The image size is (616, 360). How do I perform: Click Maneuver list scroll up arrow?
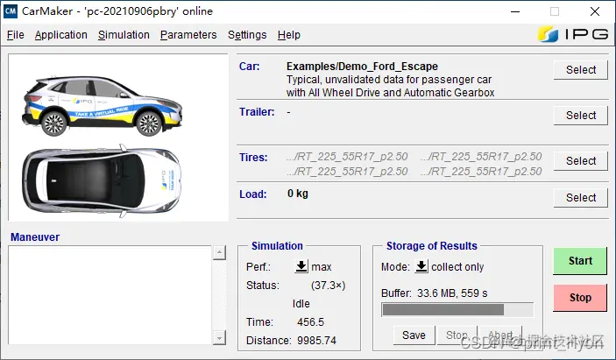tap(219, 253)
